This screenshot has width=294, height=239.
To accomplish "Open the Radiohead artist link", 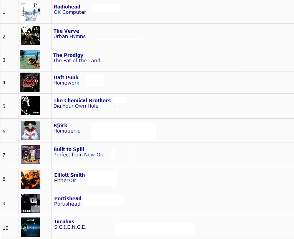I will point(67,7).
